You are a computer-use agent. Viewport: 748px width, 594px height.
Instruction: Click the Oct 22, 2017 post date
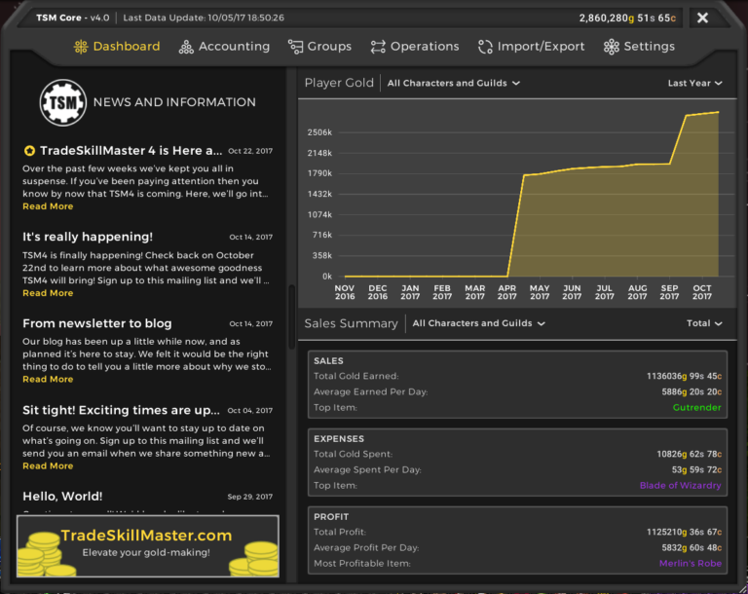[250, 151]
